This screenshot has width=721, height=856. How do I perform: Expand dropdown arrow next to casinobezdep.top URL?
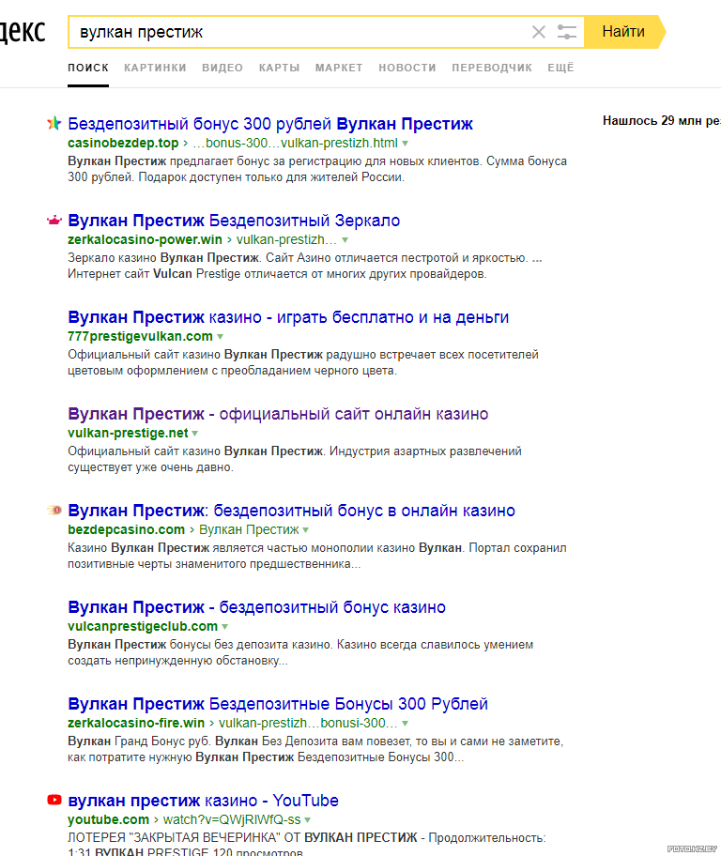[406, 144]
